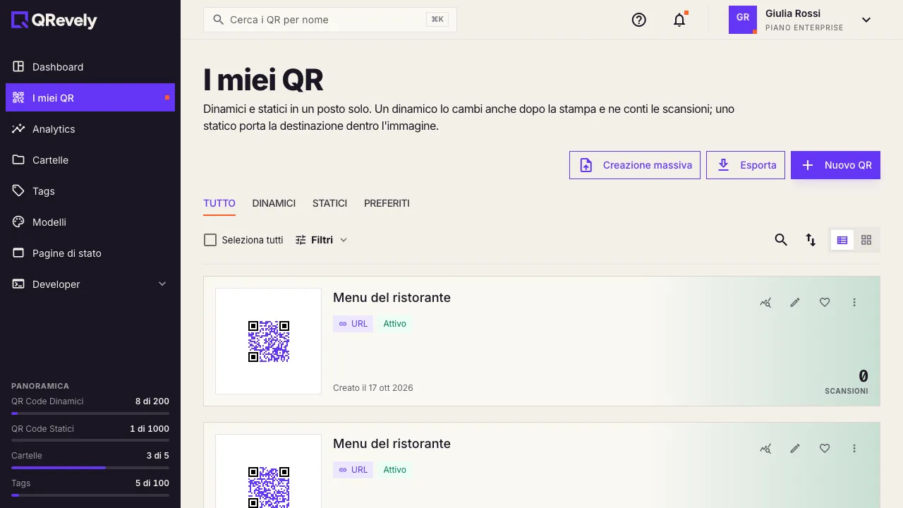Click the Creazione massiva button

pos(635,165)
